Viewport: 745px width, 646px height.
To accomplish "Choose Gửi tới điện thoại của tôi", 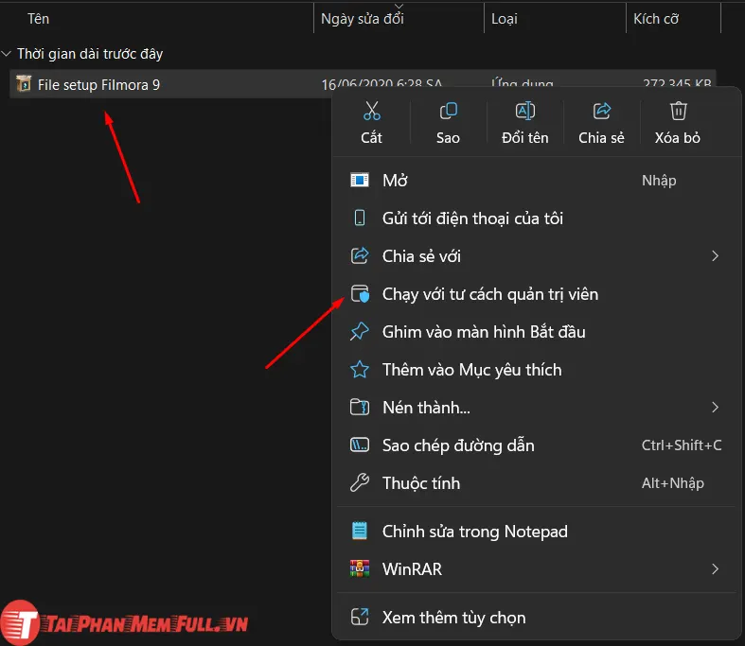I will pos(536,218).
